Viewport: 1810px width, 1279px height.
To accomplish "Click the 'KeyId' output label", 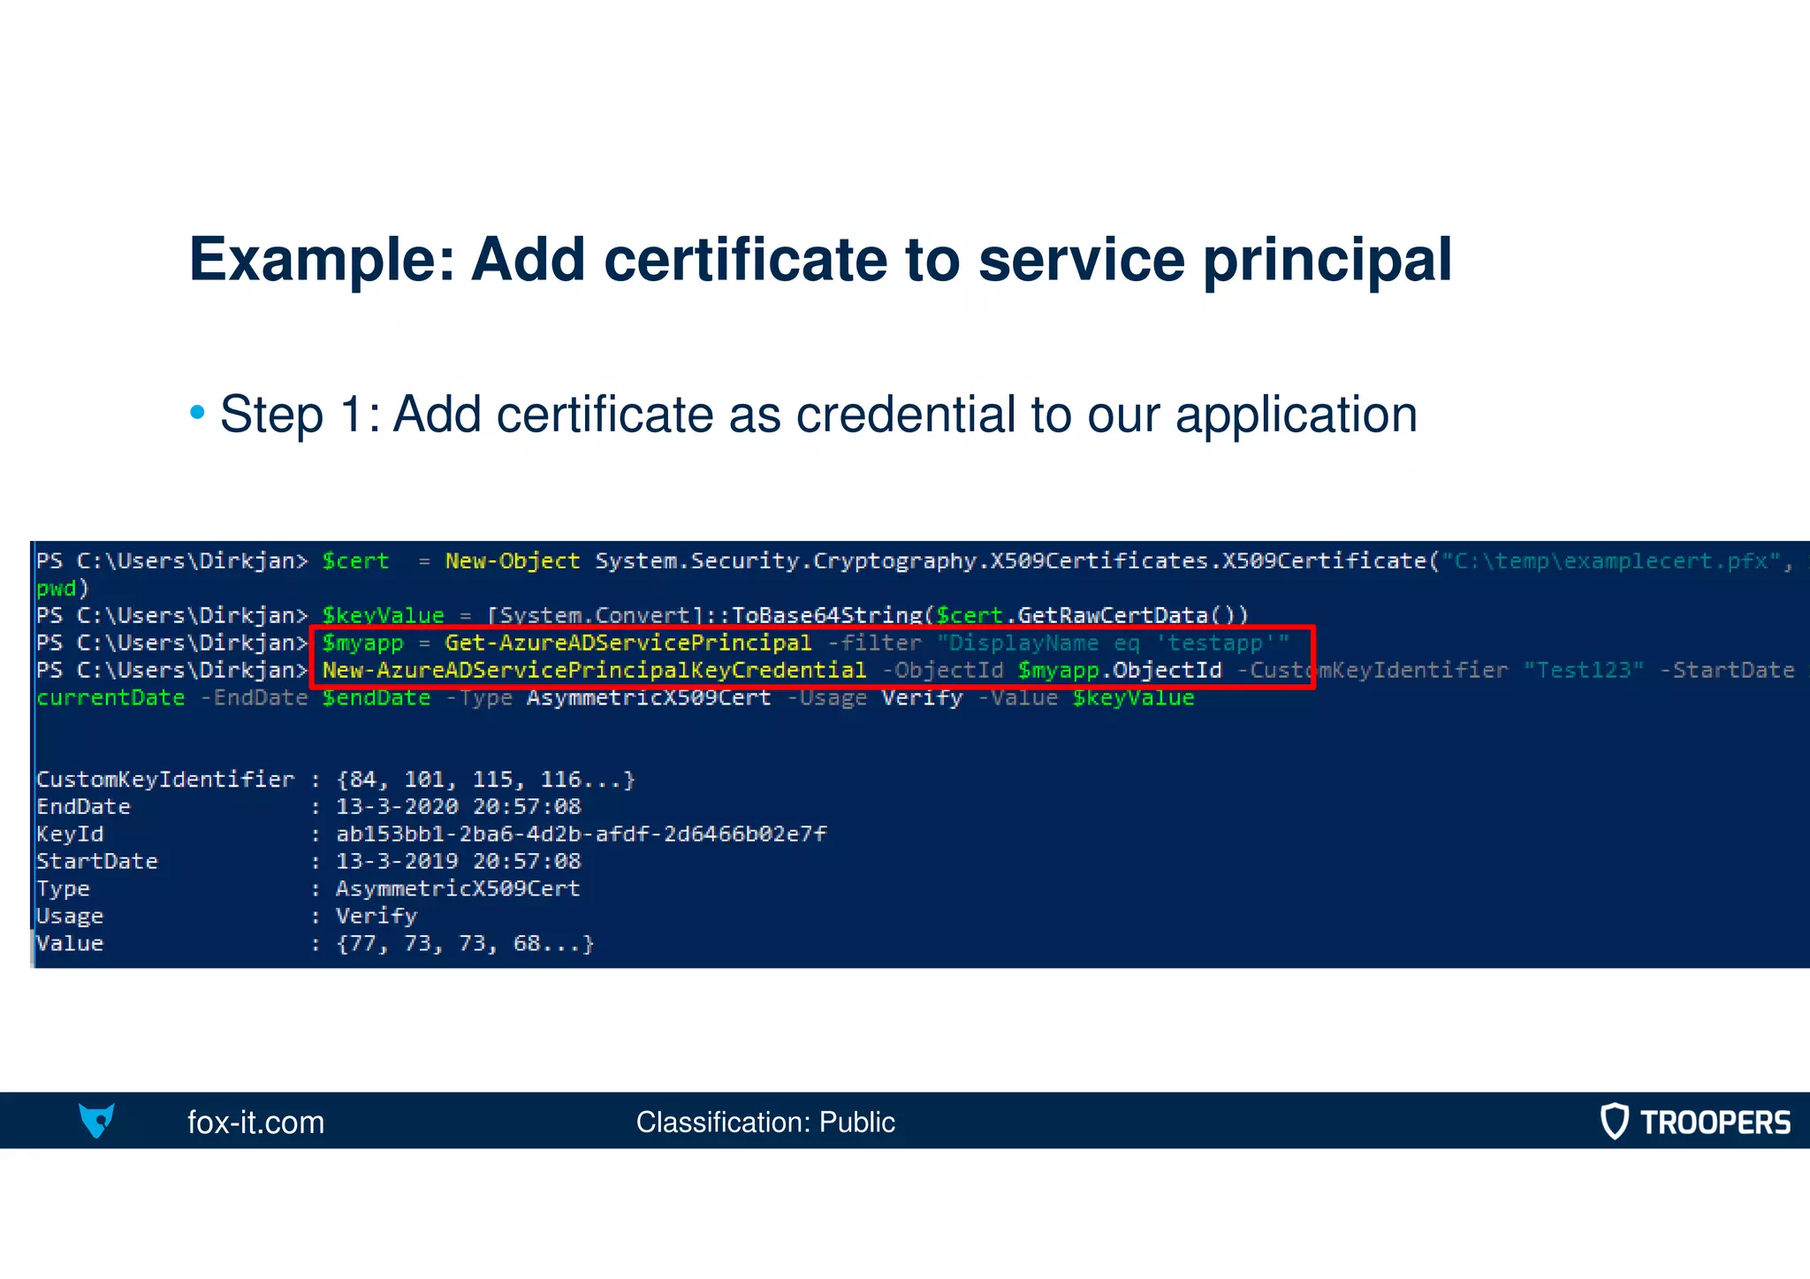I will click(x=70, y=834).
